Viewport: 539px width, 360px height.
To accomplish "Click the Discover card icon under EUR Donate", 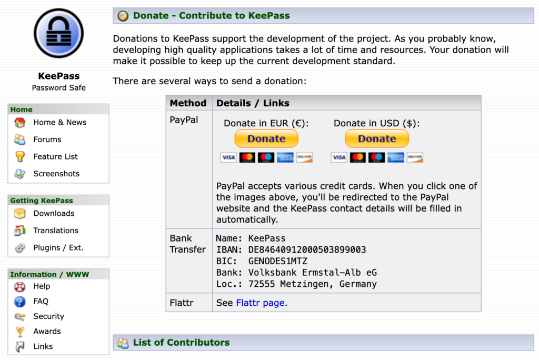I will pyautogui.click(x=304, y=157).
